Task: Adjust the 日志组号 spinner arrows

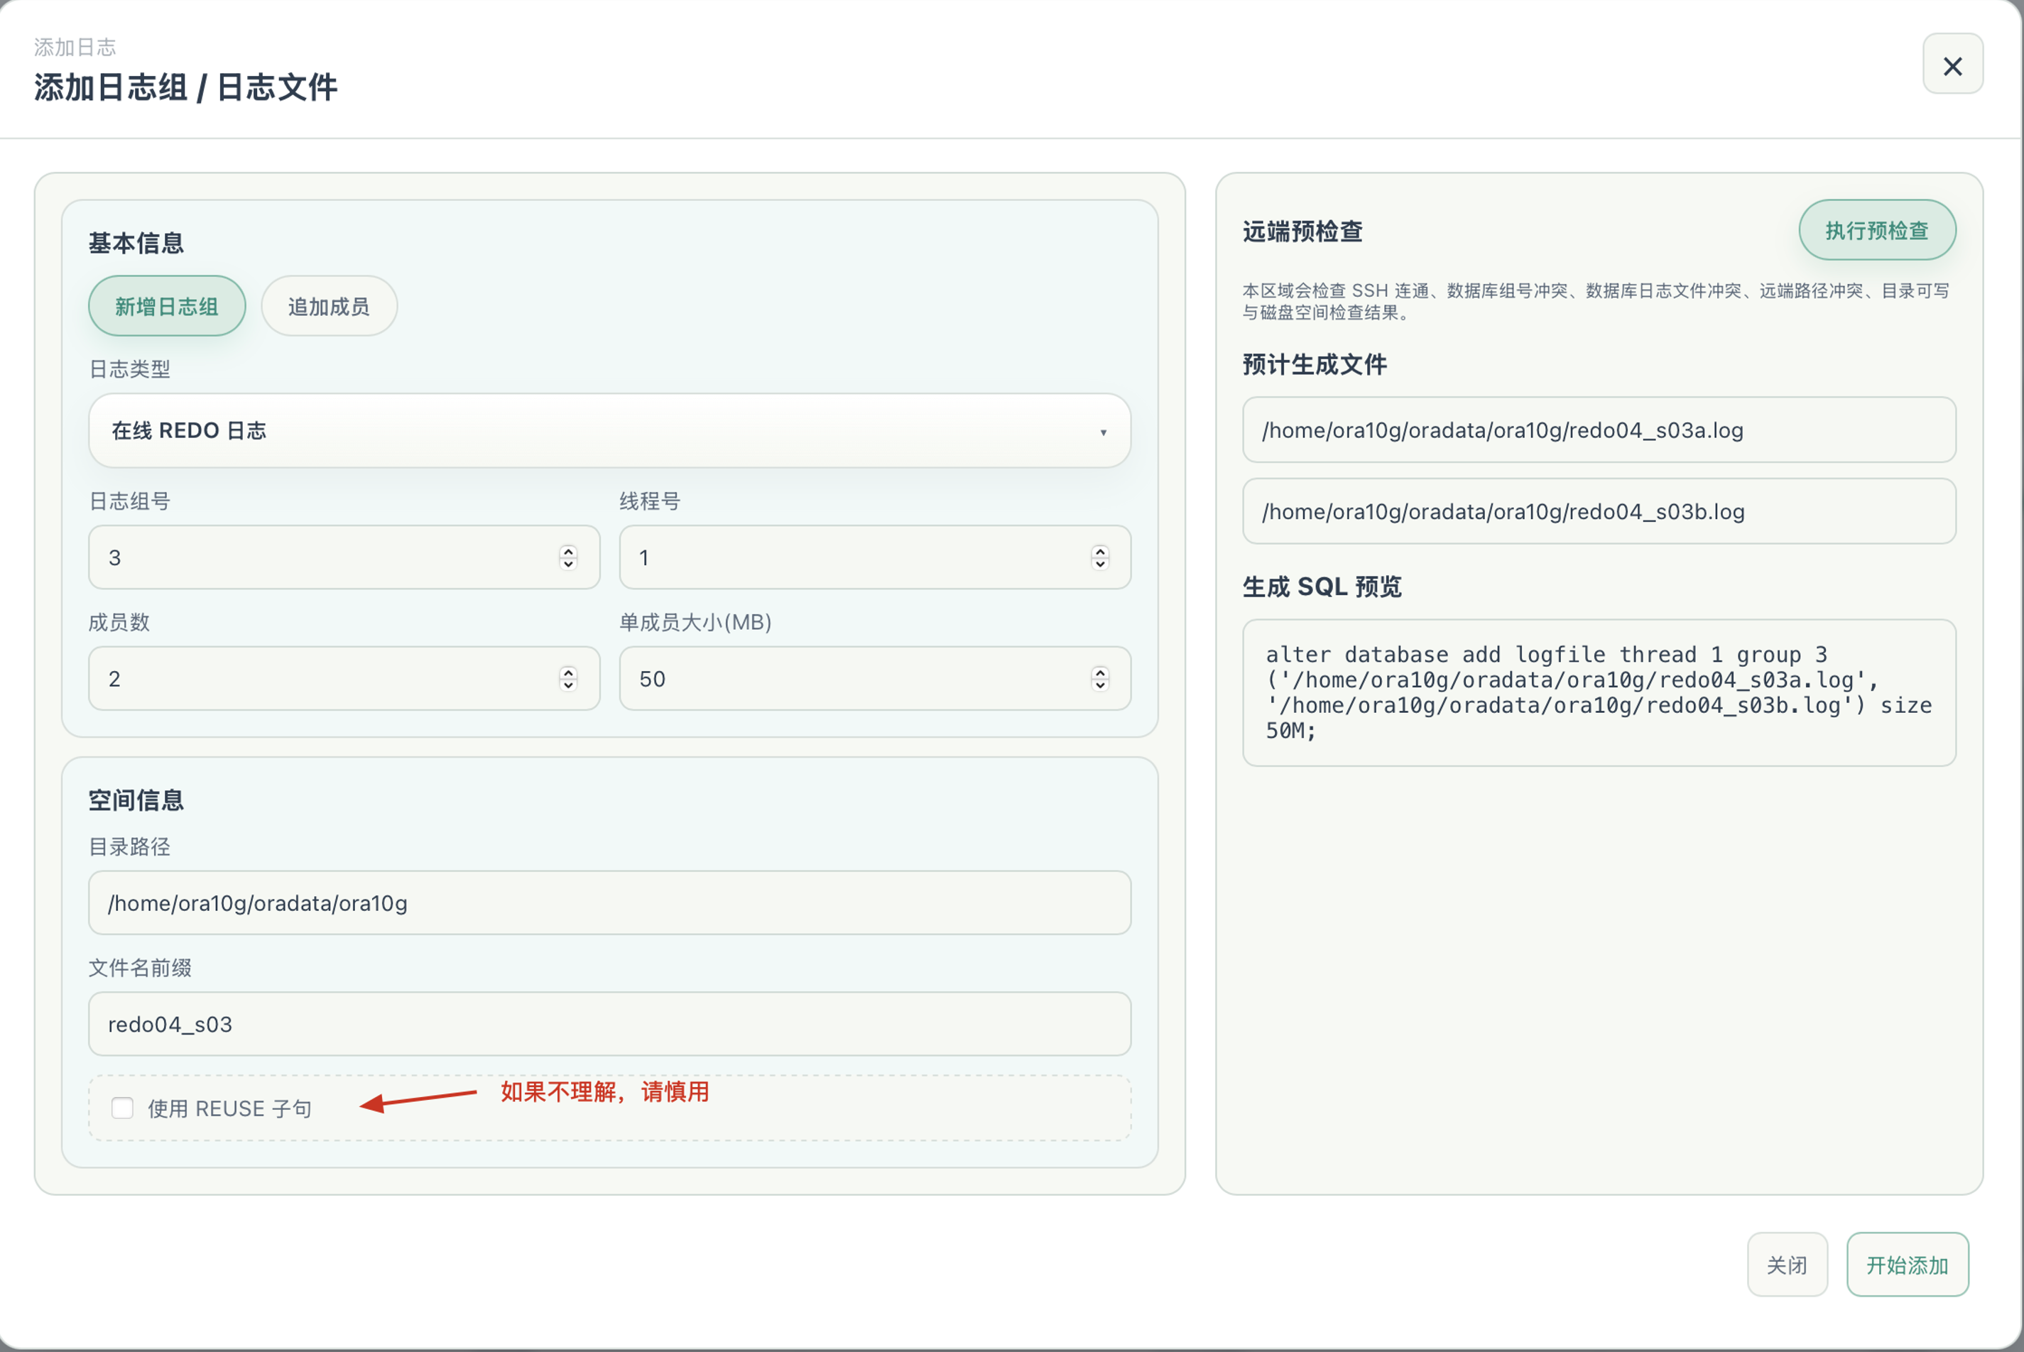Action: (567, 557)
